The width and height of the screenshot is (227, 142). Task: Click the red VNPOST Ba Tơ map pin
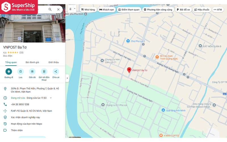[129, 70]
